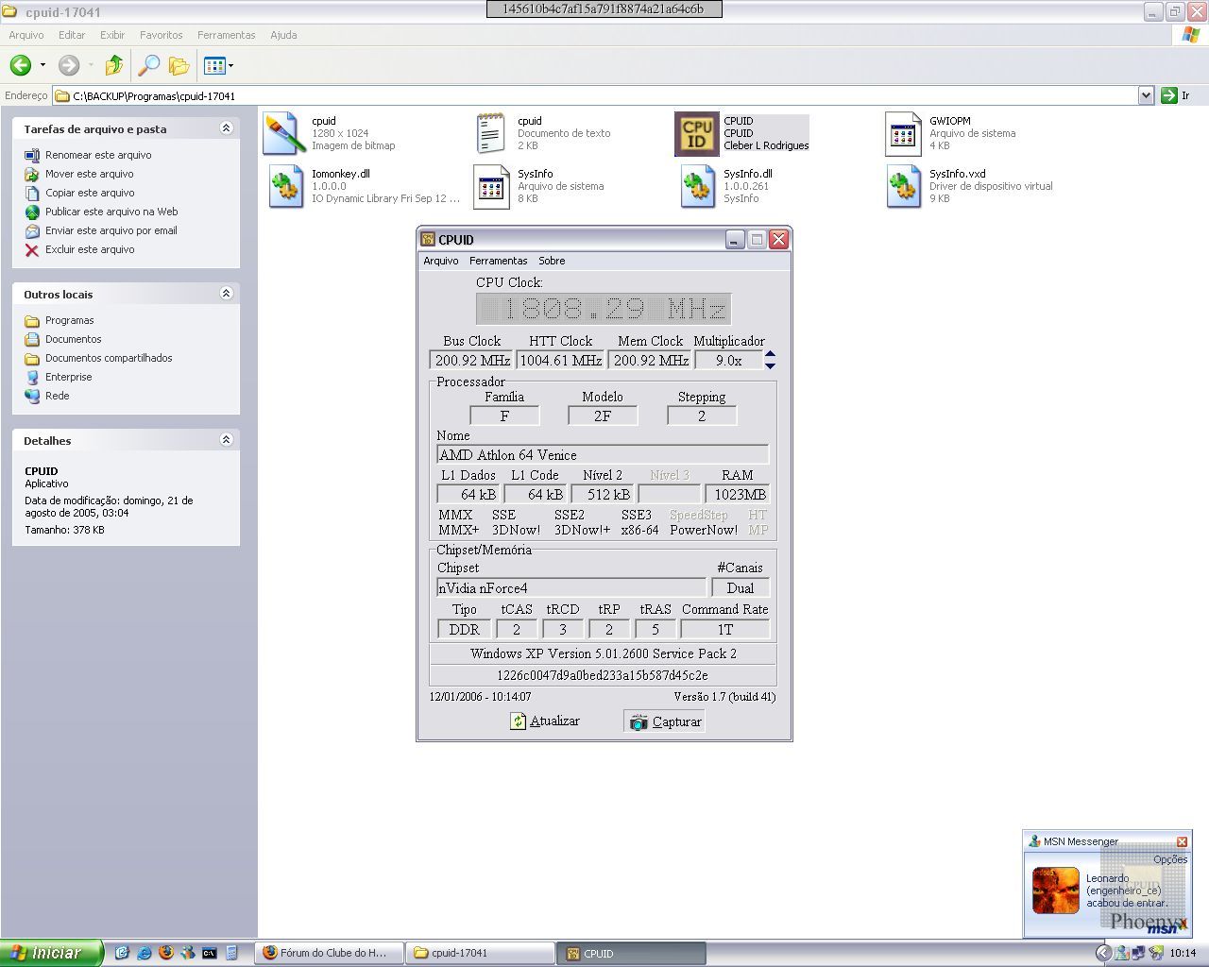Click the Iniciar start button

[x=51, y=953]
